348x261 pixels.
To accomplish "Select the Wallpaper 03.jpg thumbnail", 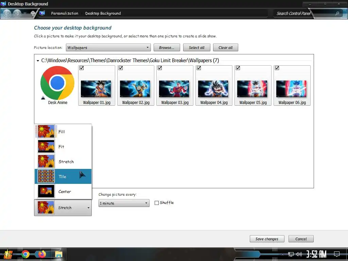I will tap(174, 89).
